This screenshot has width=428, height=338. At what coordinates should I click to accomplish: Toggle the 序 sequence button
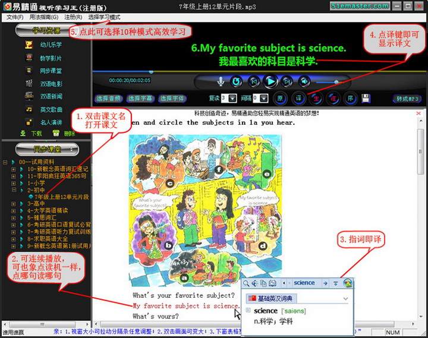[x=351, y=99]
